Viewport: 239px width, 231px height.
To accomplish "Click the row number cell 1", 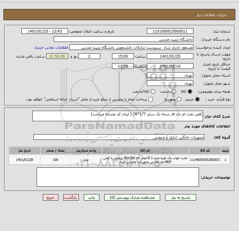I will click(225, 160).
